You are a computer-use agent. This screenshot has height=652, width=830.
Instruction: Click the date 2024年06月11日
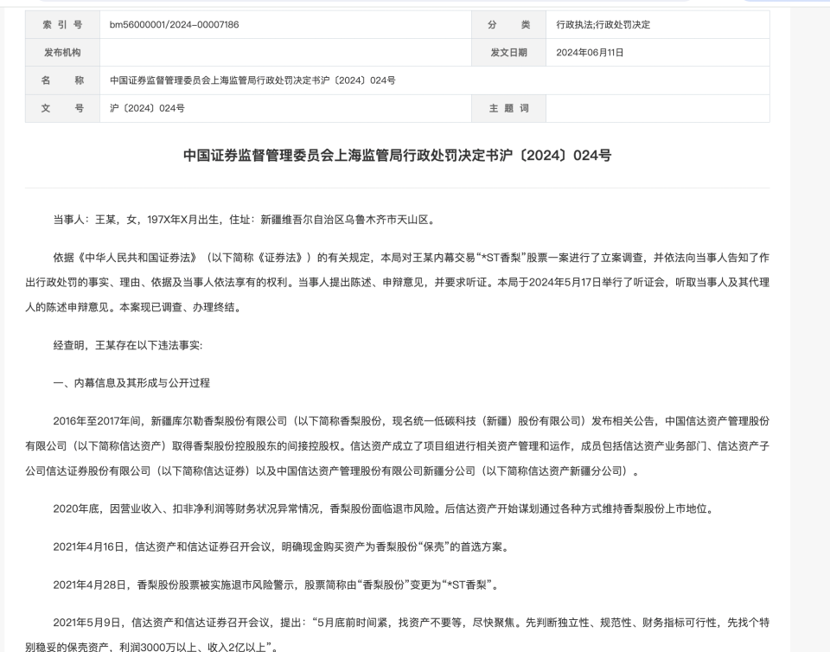(x=590, y=53)
